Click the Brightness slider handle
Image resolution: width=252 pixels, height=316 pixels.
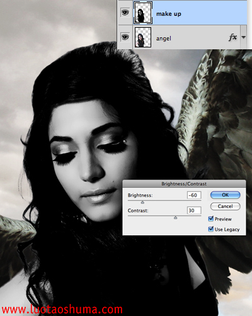pos(142,202)
